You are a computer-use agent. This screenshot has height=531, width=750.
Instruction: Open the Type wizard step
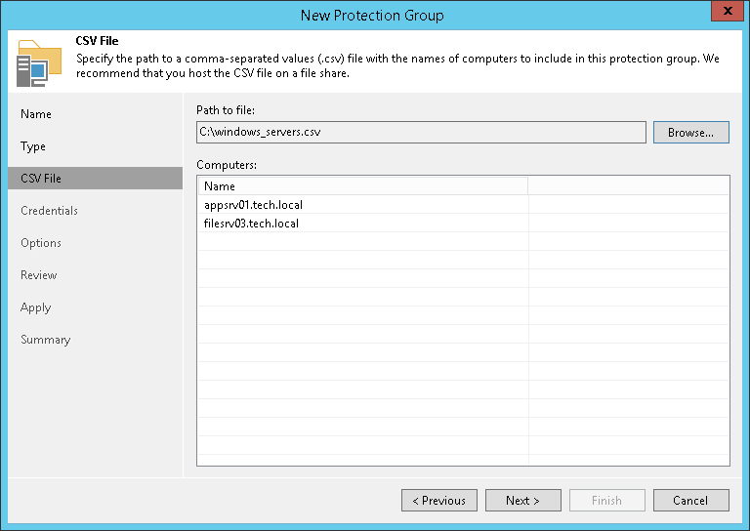pos(33,146)
